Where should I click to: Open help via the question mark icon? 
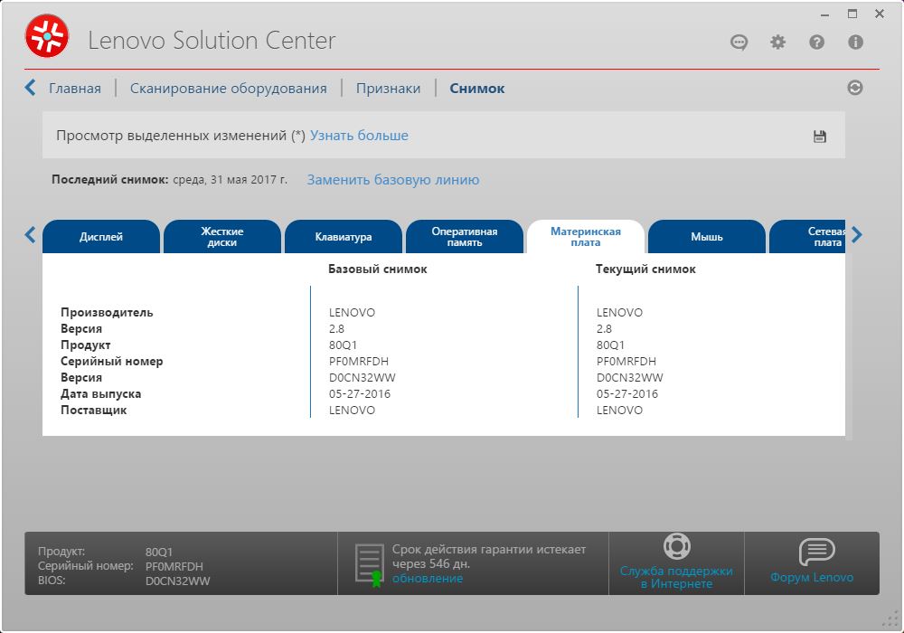point(816,43)
